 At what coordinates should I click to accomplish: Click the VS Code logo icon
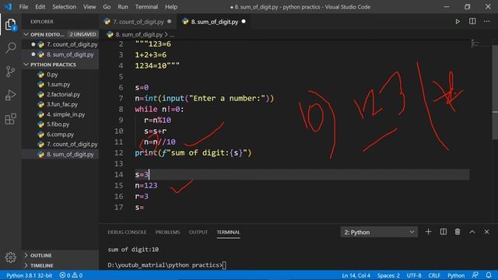pyautogui.click(x=8, y=7)
